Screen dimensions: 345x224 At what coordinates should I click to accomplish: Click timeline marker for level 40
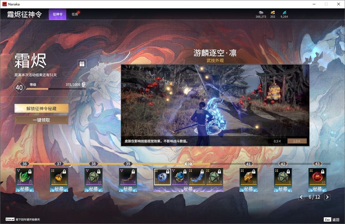188,164
